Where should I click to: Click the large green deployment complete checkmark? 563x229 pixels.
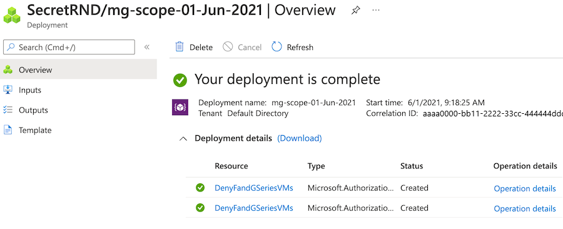[180, 80]
